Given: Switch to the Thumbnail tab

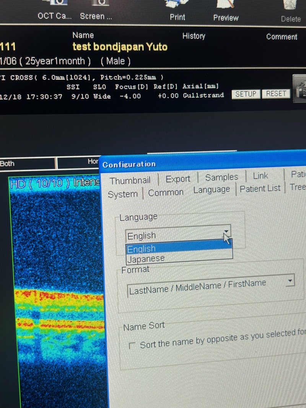Looking at the screenshot, I should point(130,180).
